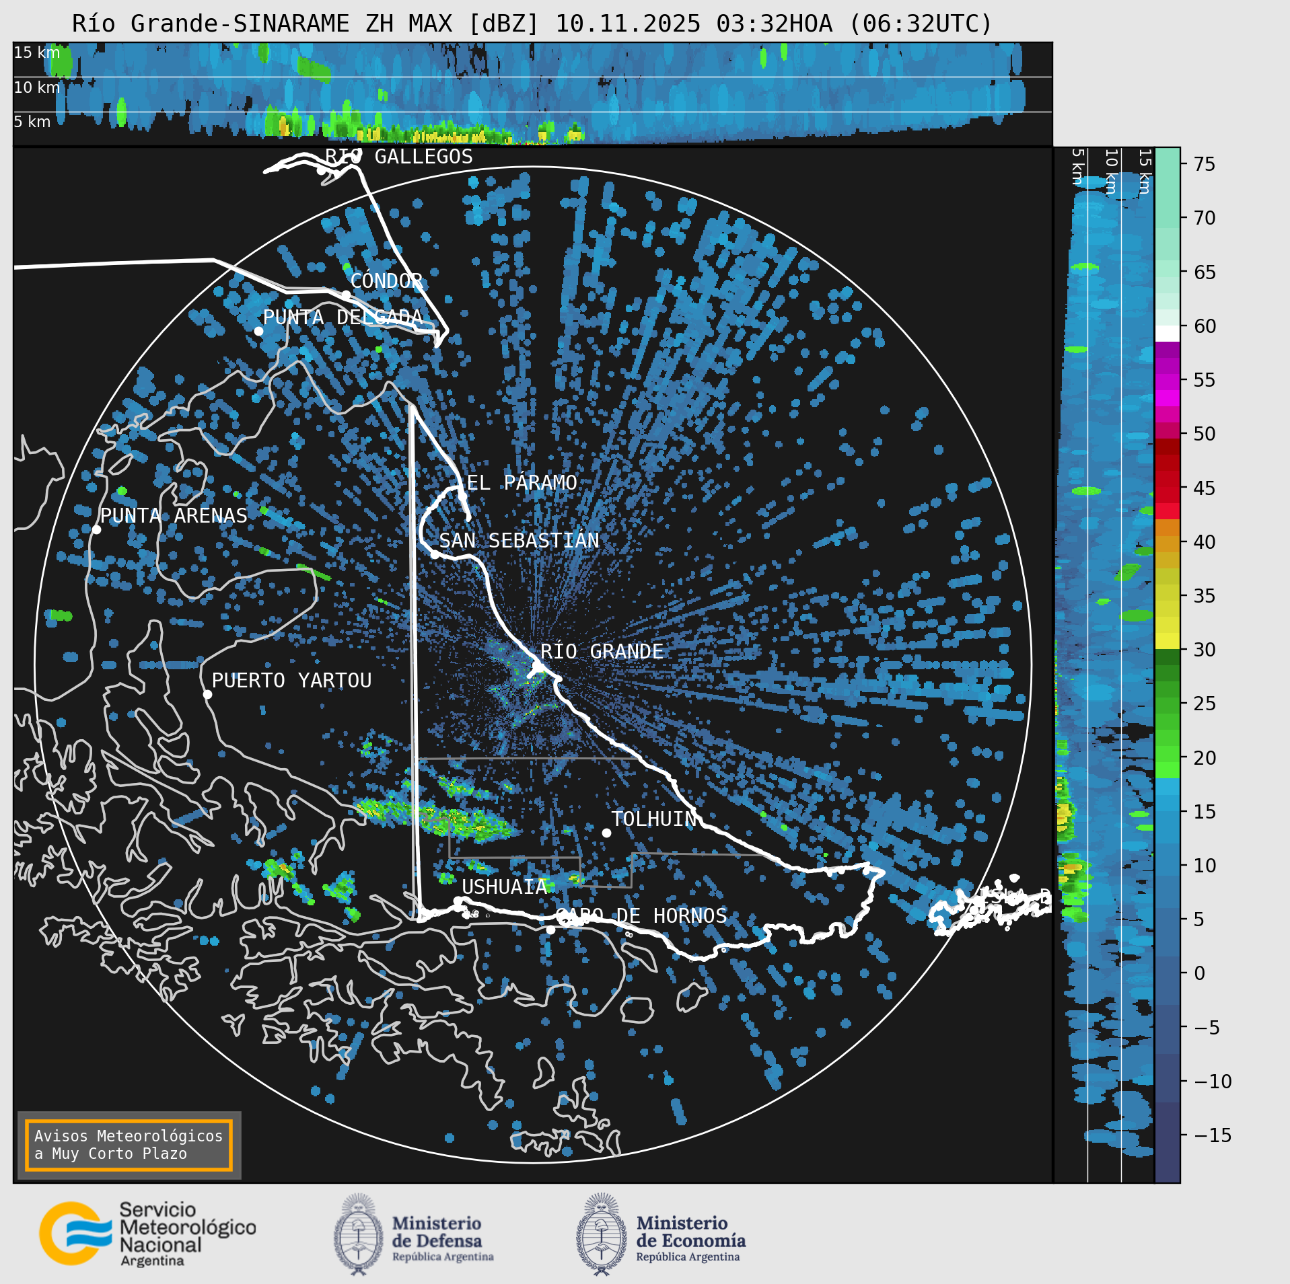
Task: Select the Río Grande city label
Action: [602, 651]
